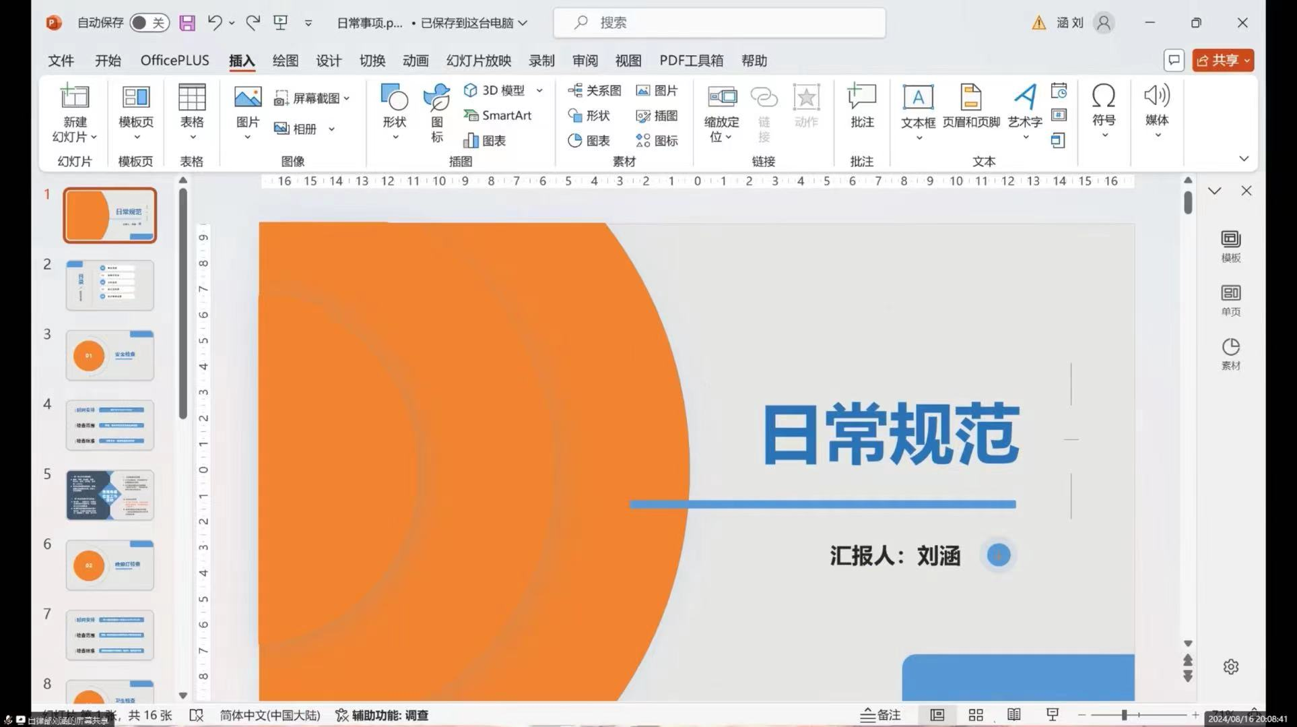Viewport: 1297px width, 727px height.
Task: Click 辅助功能: 调查 in status bar
Action: pyautogui.click(x=382, y=715)
